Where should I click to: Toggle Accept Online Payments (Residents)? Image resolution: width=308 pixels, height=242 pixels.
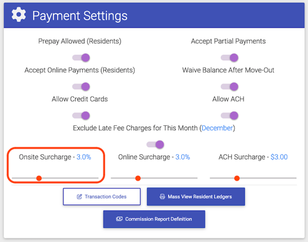81,87
